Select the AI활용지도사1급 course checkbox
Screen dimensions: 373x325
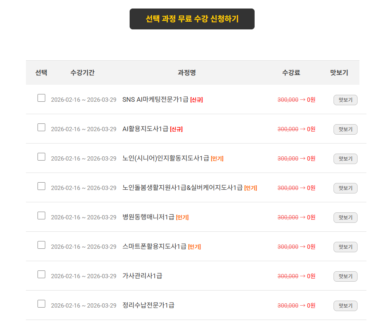[x=41, y=127]
